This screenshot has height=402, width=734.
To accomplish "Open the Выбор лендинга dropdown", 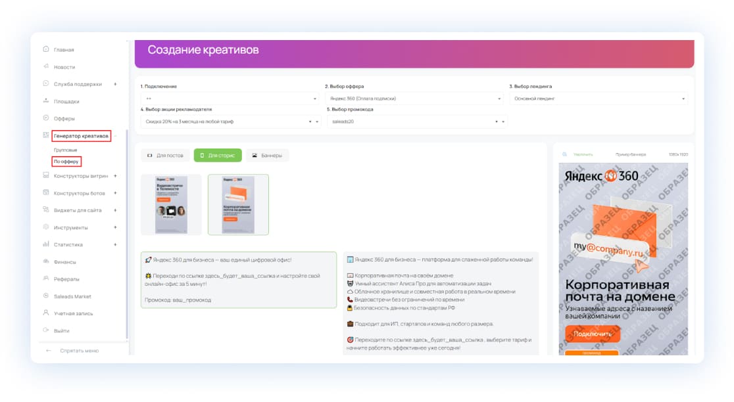I will click(598, 99).
